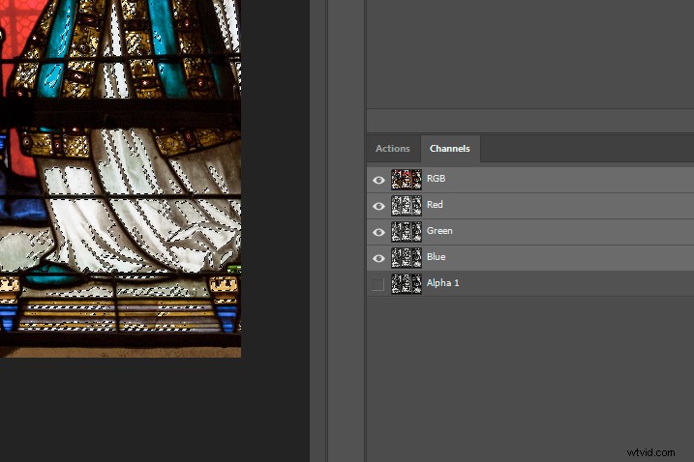Viewport: 694px width, 462px height.
Task: Select the Alpha 1 channel name
Action: (x=443, y=283)
